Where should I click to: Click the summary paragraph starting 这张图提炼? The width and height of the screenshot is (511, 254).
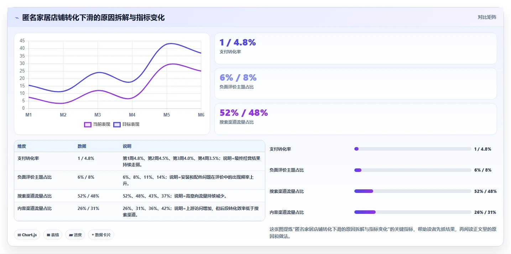click(x=383, y=233)
